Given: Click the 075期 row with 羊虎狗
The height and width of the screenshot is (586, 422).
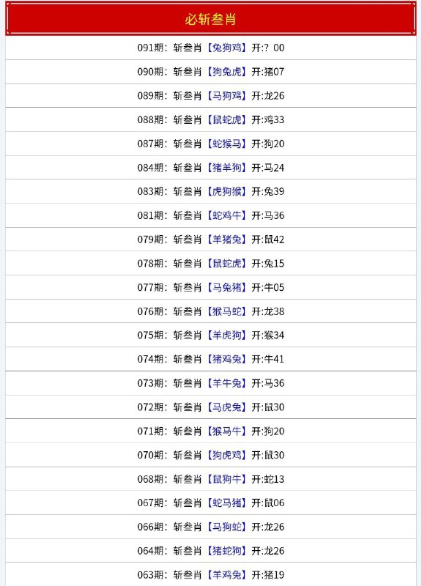Looking at the screenshot, I should tap(211, 335).
